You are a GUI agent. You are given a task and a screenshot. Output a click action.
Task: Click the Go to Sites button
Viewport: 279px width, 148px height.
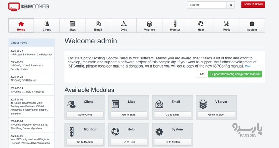pyautogui.click(x=129, y=115)
